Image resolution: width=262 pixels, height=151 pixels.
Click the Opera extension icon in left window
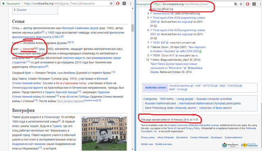pyautogui.click(x=117, y=3)
